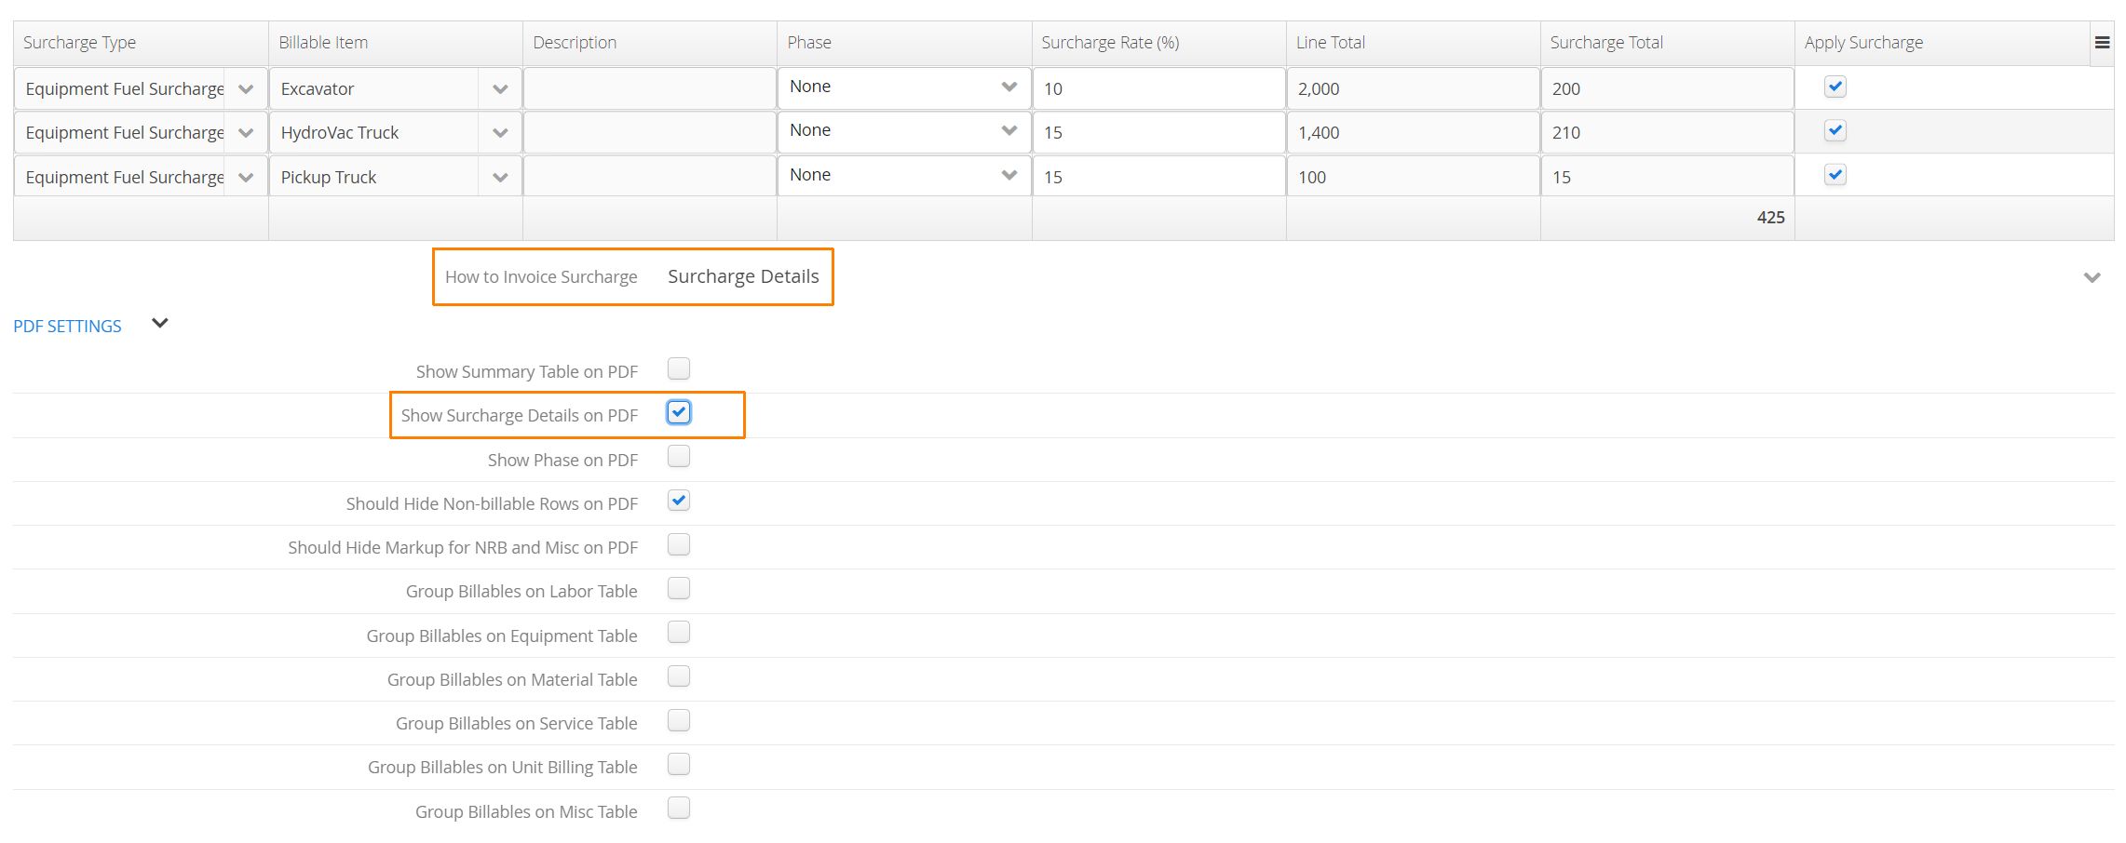2126x843 pixels.
Task: Open Surcharge Type dropdown for HydroVac Truck row
Action: (x=246, y=133)
